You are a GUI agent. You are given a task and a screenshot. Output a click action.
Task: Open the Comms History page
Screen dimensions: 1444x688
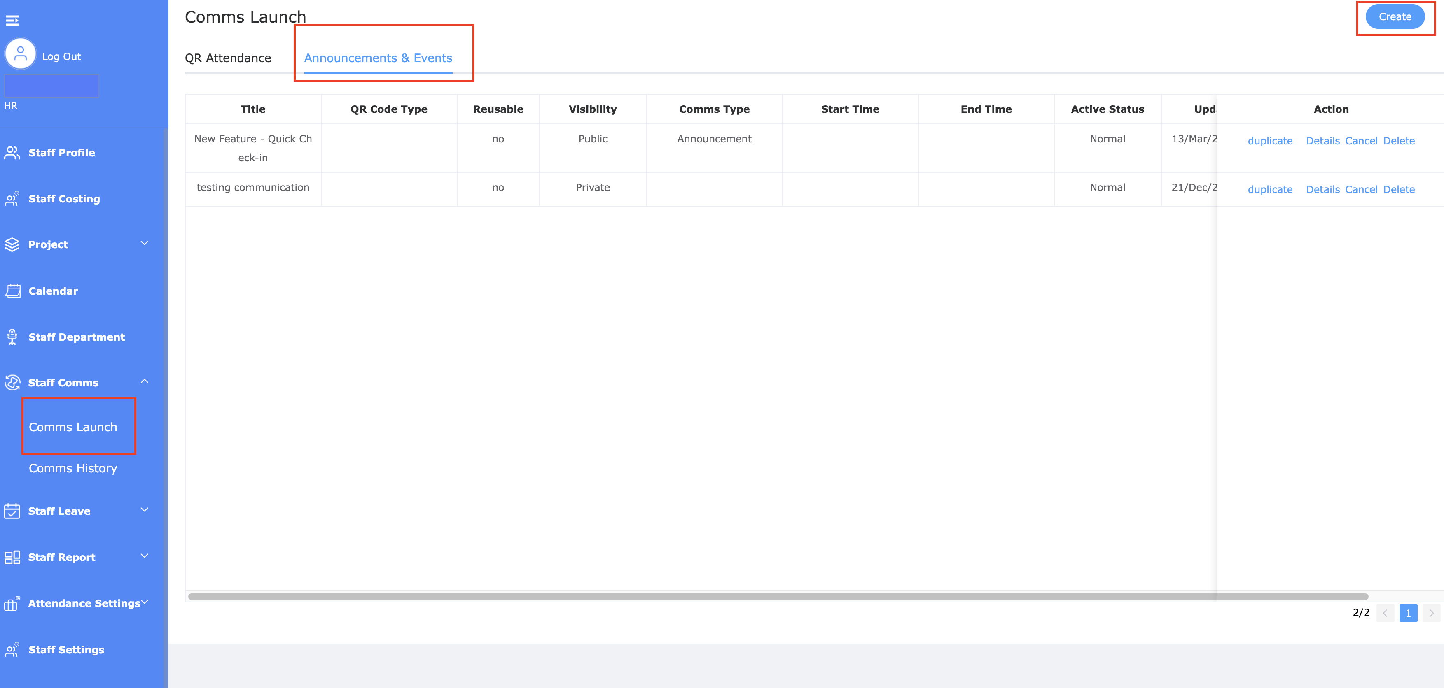pyautogui.click(x=73, y=468)
